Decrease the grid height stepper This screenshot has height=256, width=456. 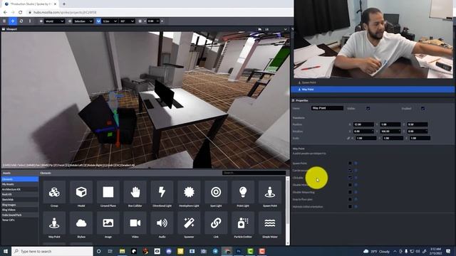tap(145, 21)
